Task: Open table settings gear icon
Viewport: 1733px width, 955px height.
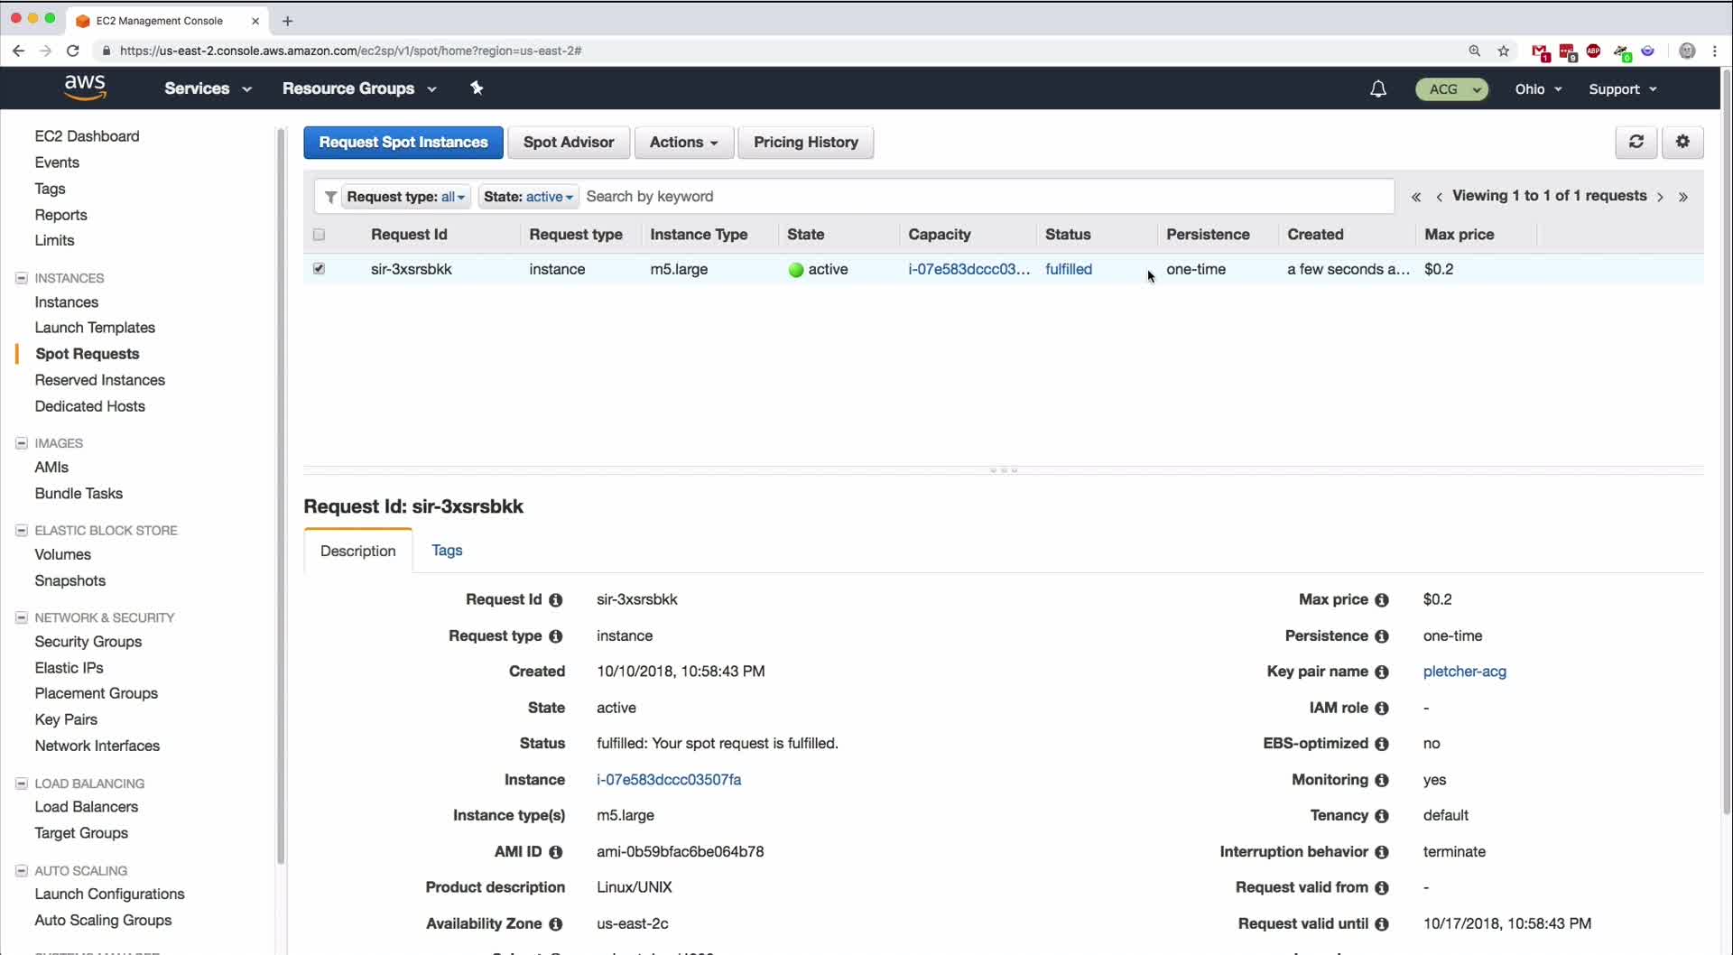Action: [1682, 142]
